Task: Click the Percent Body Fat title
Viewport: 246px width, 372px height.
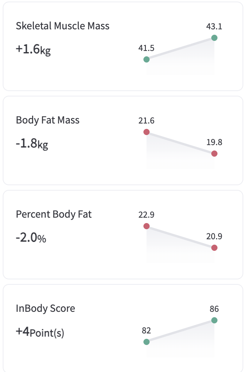Action: click(54, 214)
